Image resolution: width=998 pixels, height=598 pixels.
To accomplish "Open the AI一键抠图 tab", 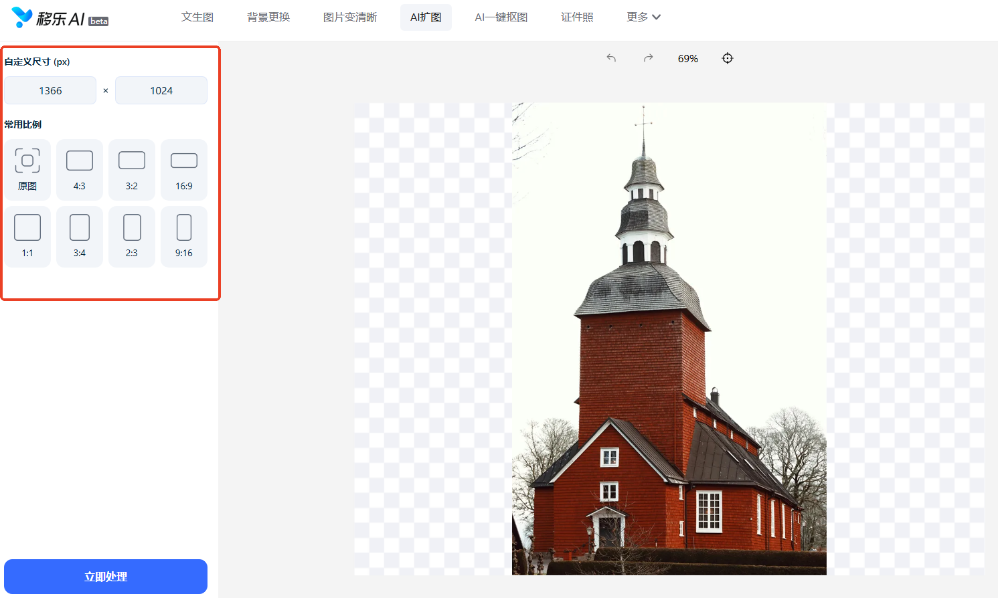I will tap(501, 17).
